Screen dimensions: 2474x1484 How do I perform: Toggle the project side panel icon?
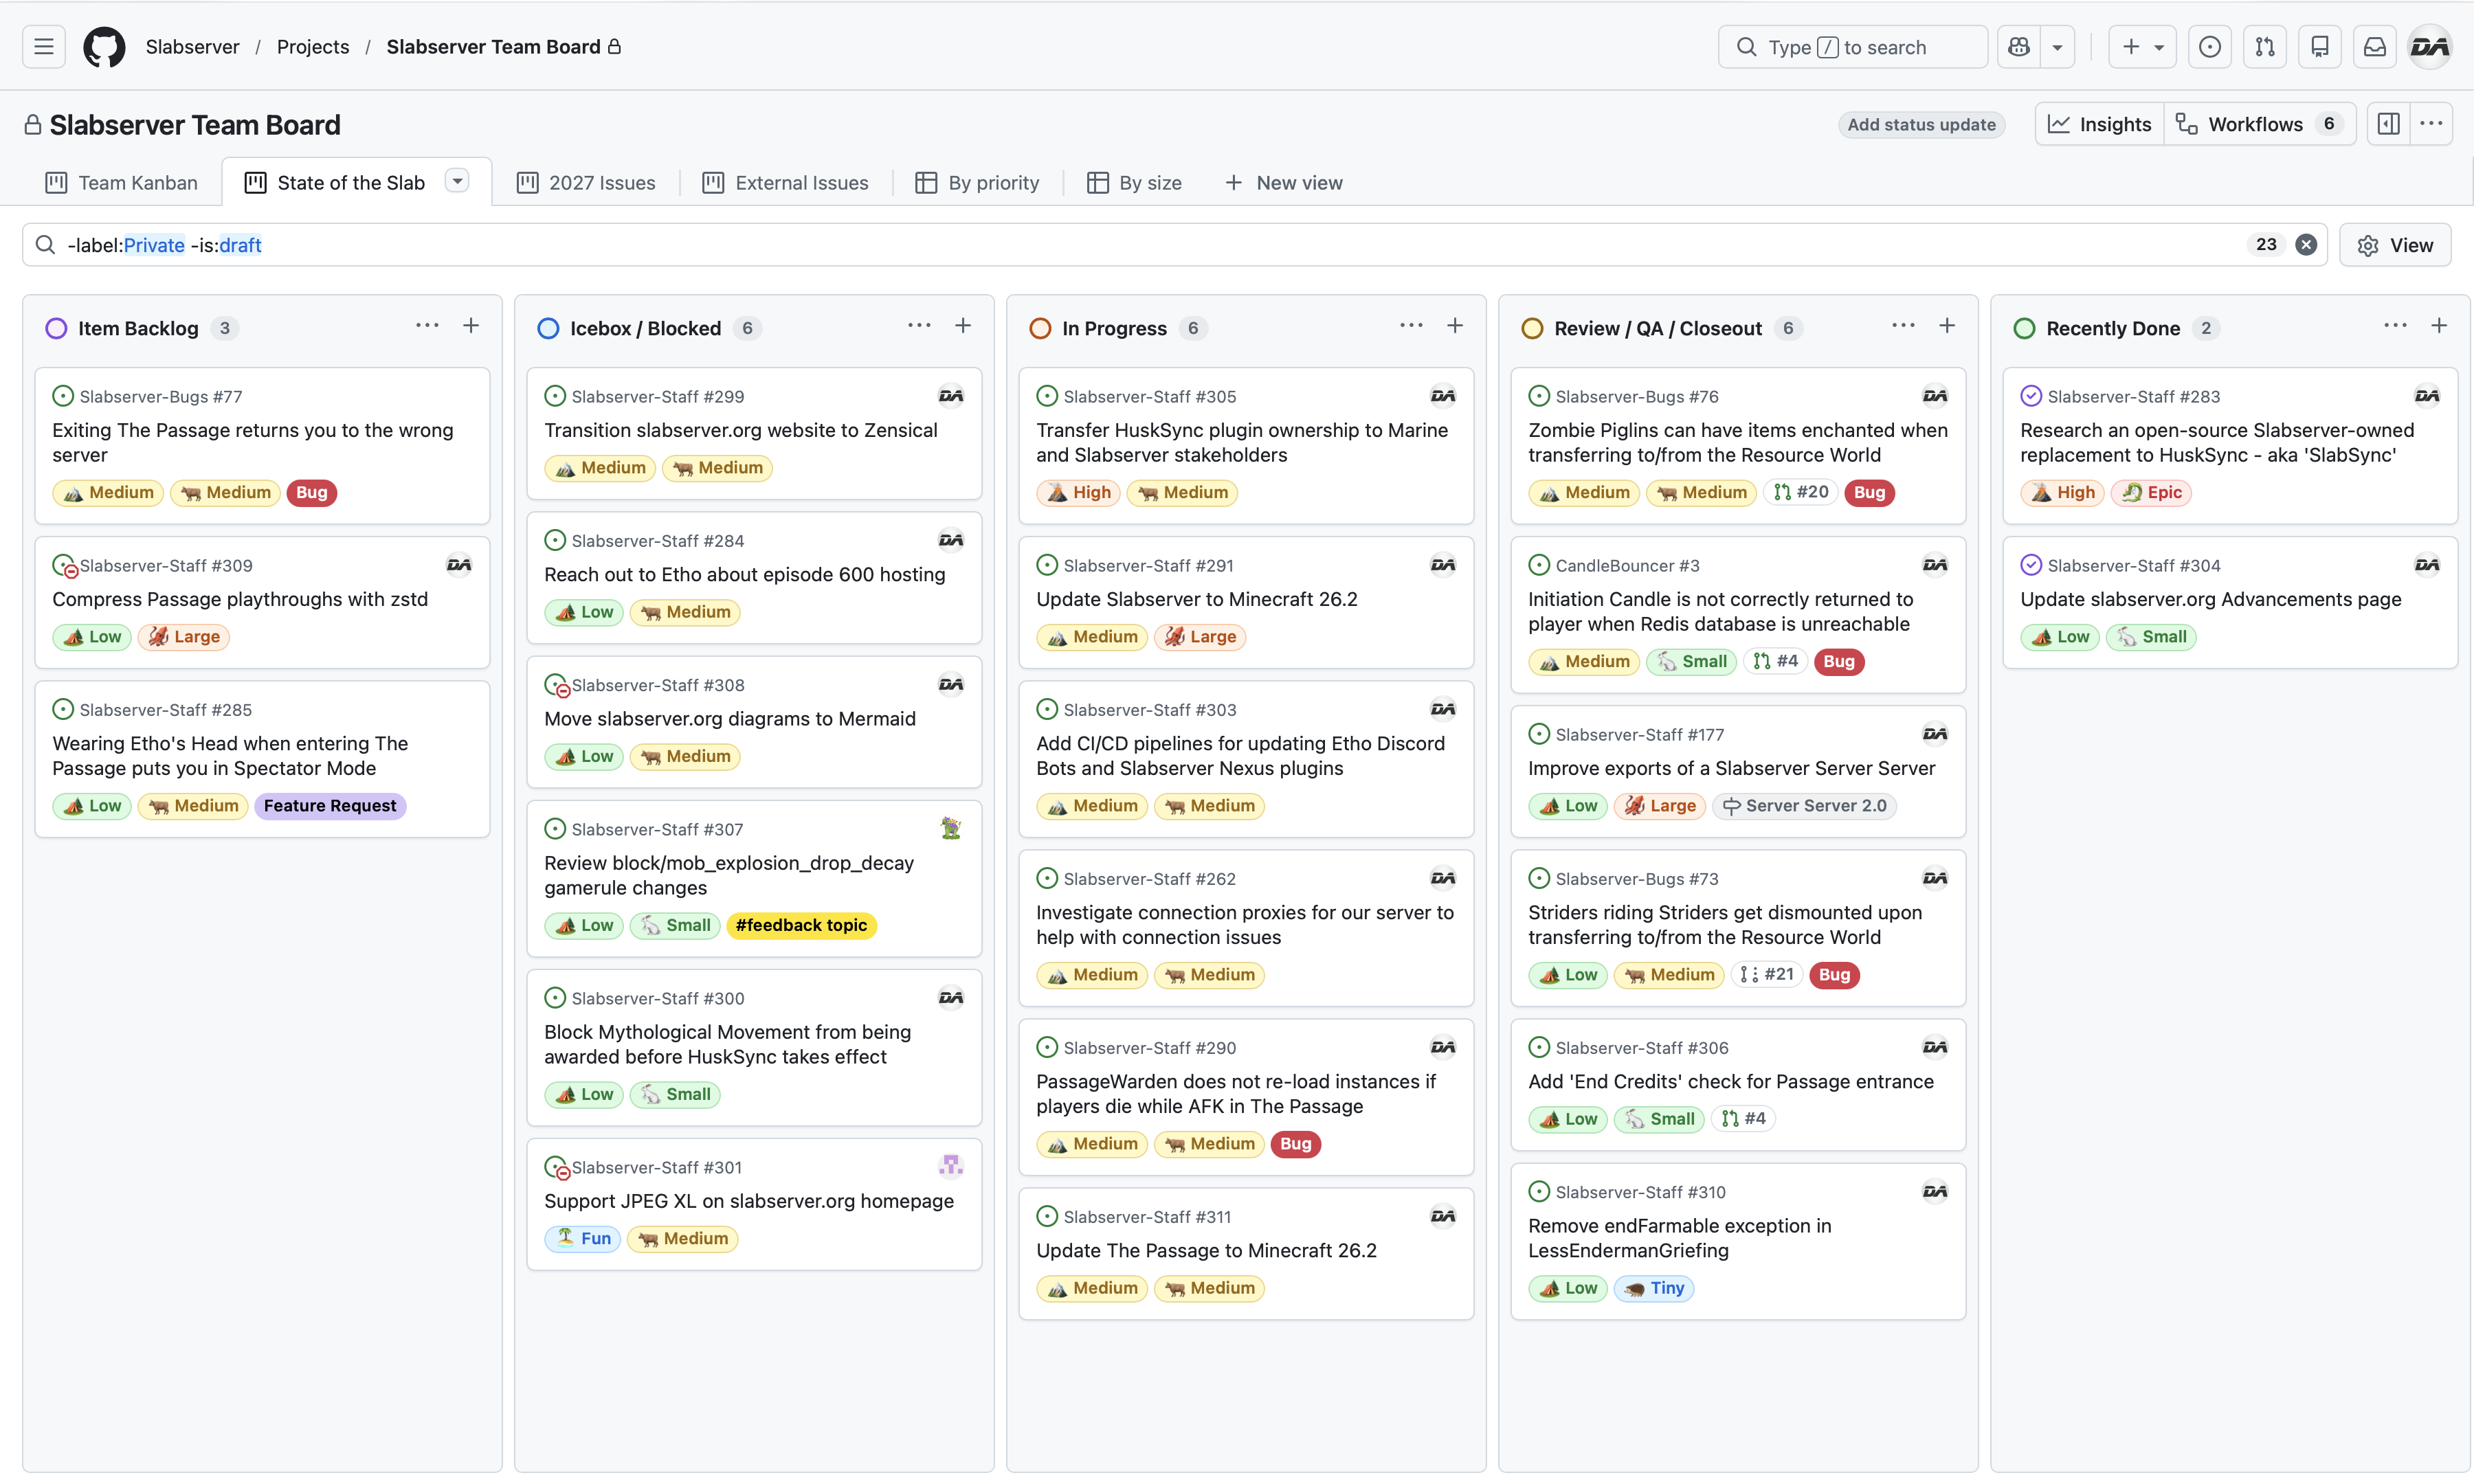[x=2389, y=124]
